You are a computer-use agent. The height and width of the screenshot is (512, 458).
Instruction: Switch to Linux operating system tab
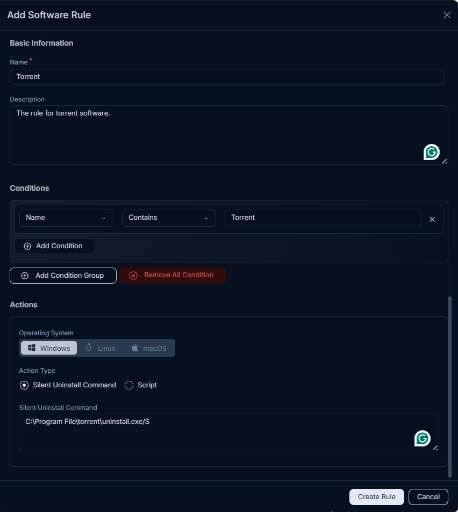pos(101,348)
